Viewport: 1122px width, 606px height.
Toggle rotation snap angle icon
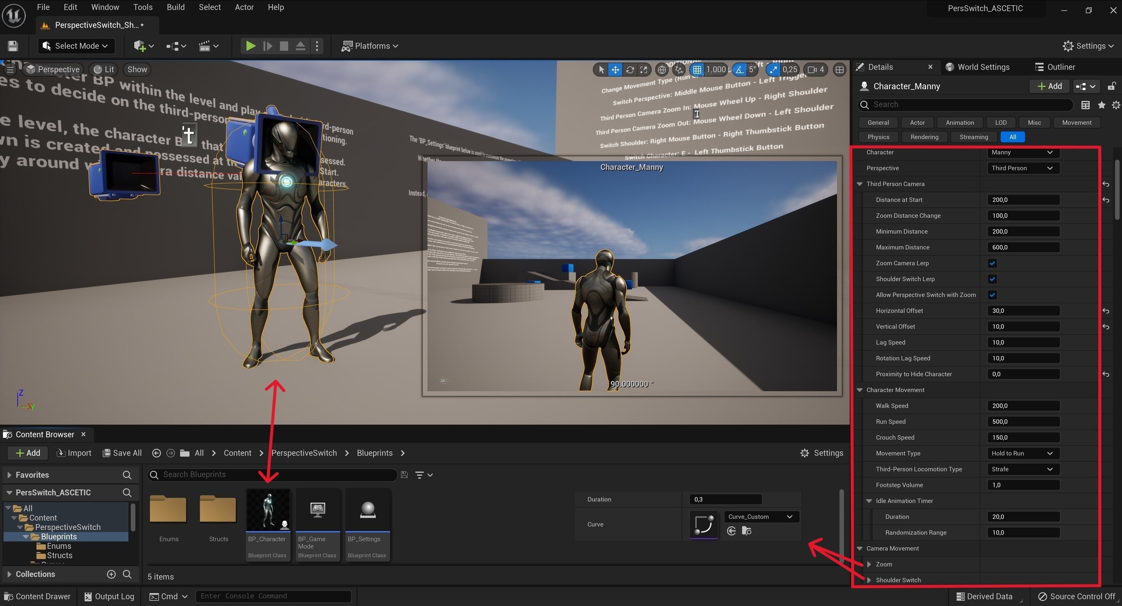click(x=740, y=70)
